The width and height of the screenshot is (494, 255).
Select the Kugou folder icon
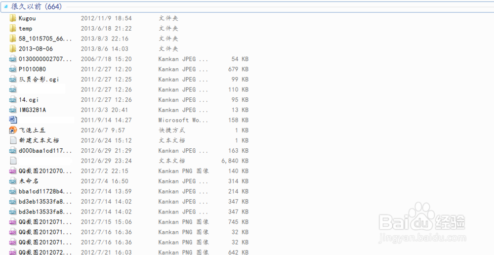click(13, 18)
